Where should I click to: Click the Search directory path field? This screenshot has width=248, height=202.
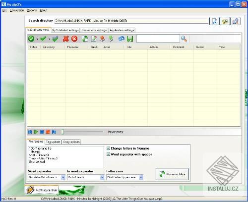click(x=131, y=21)
